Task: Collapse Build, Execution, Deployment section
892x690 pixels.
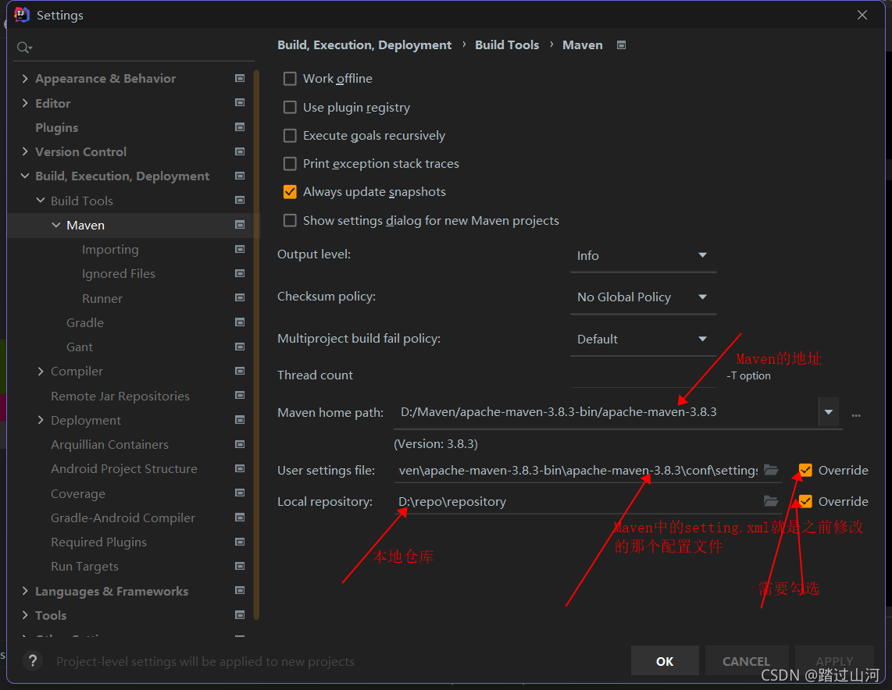Action: (x=24, y=176)
